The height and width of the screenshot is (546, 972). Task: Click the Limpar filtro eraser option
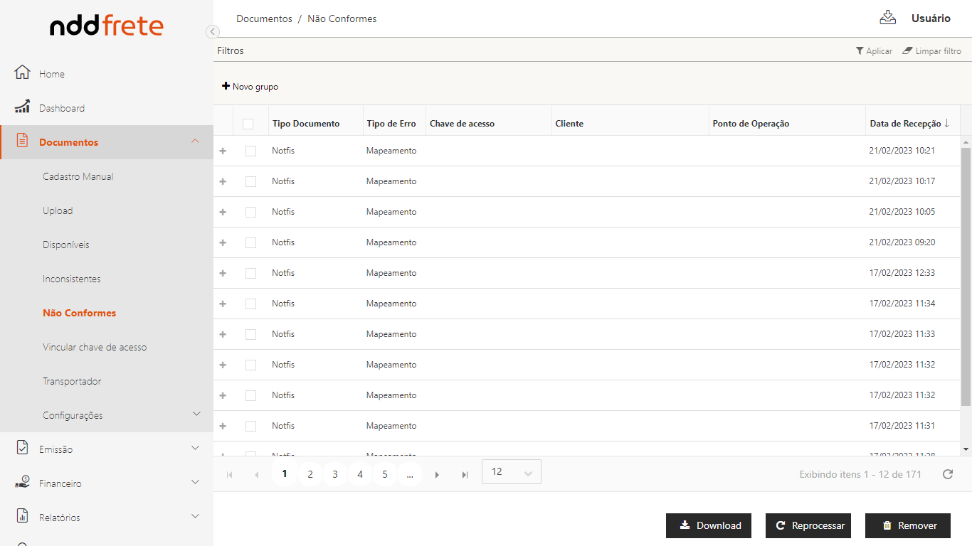coord(931,51)
